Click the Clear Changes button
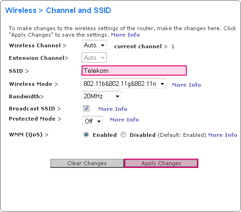 tap(87, 163)
